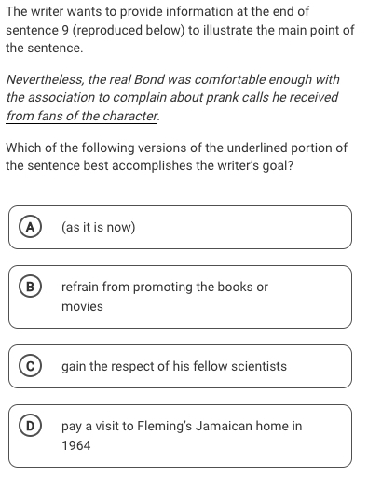The width and height of the screenshot is (368, 478).
Task: Select the circled B answer bubble
Action: tap(30, 287)
